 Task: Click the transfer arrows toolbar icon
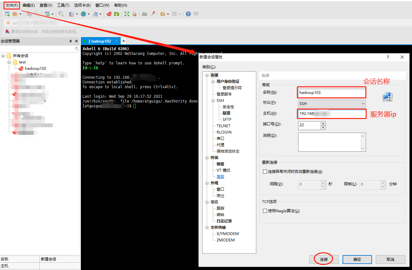tap(71, 14)
